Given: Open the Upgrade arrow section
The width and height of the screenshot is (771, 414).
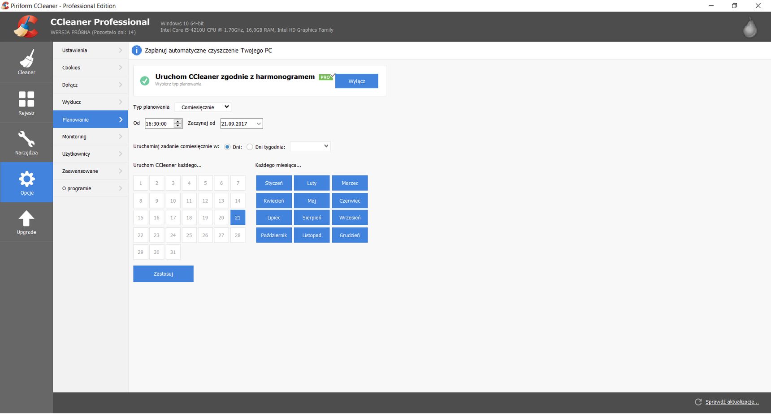Looking at the screenshot, I should point(26,222).
